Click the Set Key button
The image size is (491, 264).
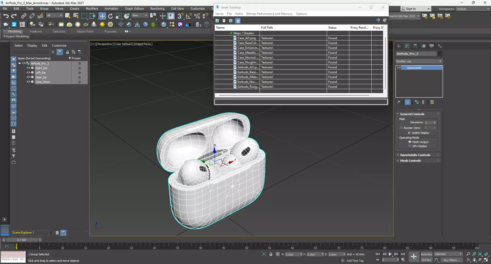coord(426,260)
